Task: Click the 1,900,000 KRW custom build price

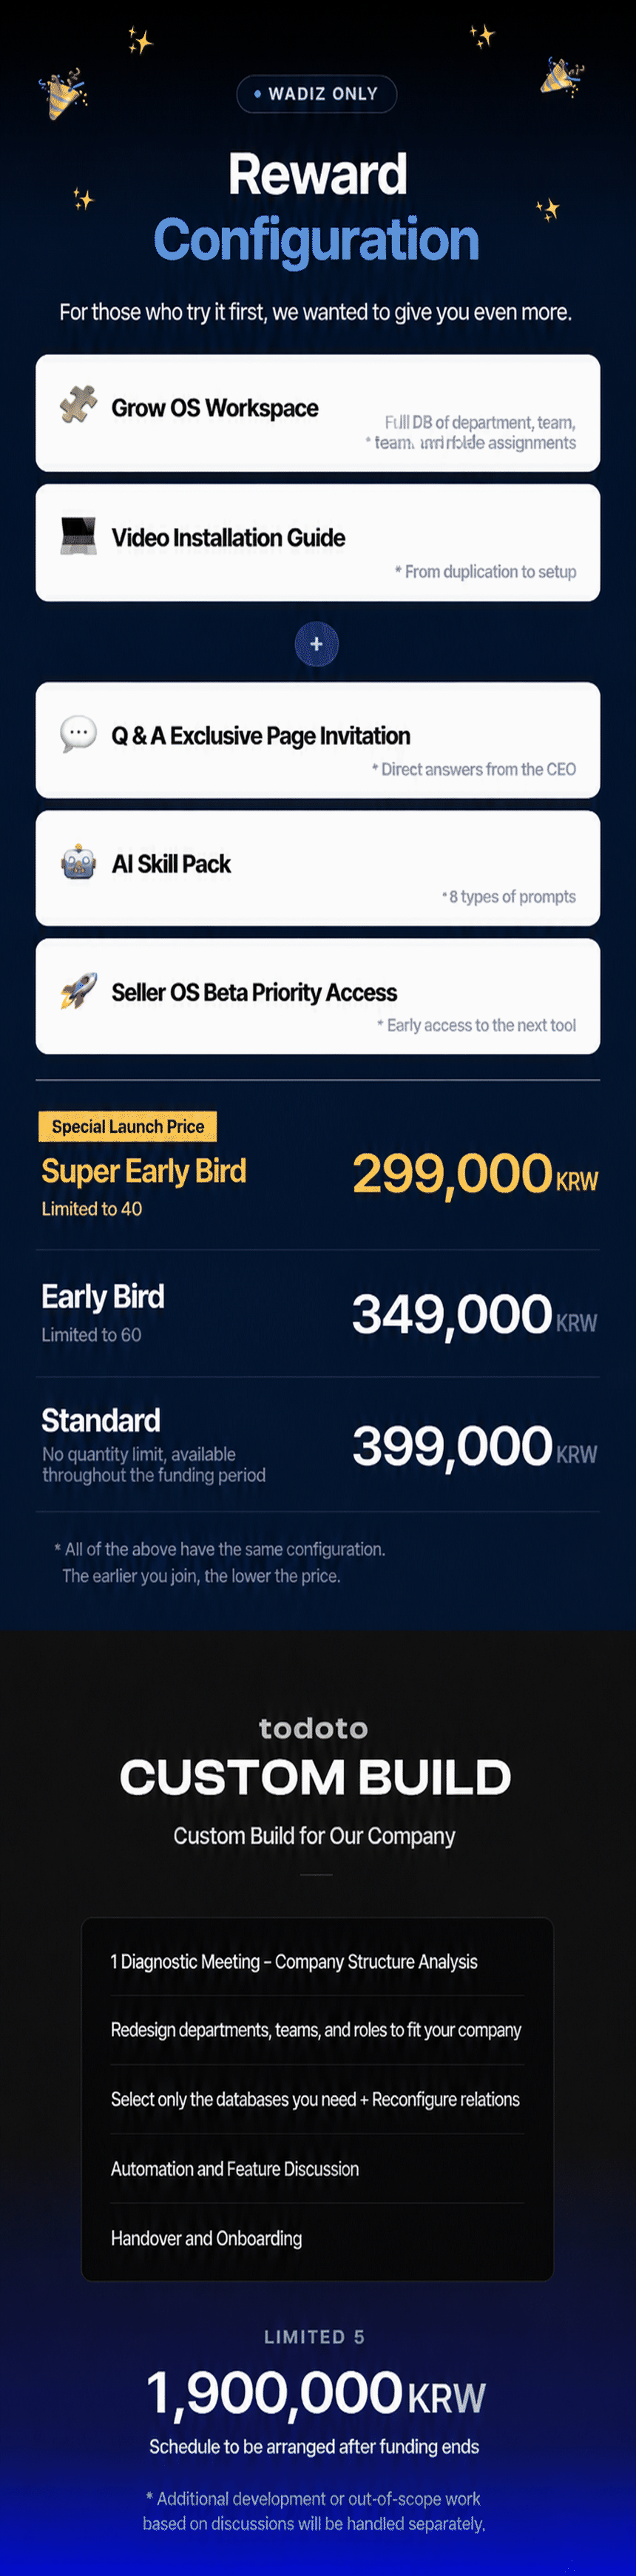Action: click(x=316, y=2393)
